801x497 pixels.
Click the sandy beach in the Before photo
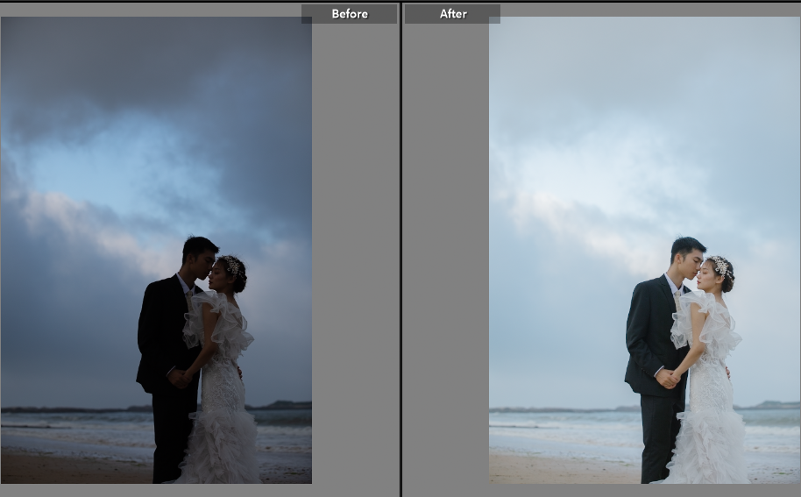[70, 469]
